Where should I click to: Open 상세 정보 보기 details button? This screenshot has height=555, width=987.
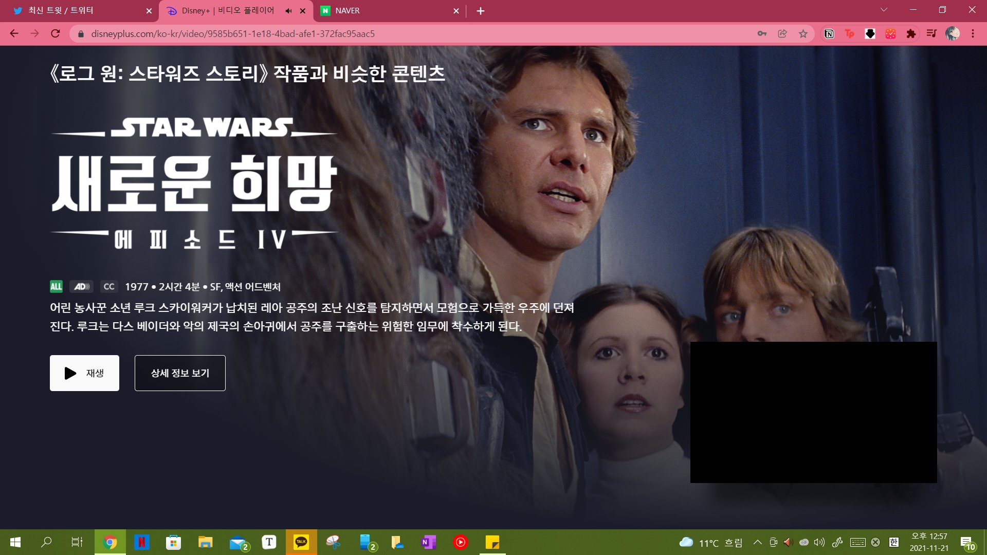[x=180, y=373]
